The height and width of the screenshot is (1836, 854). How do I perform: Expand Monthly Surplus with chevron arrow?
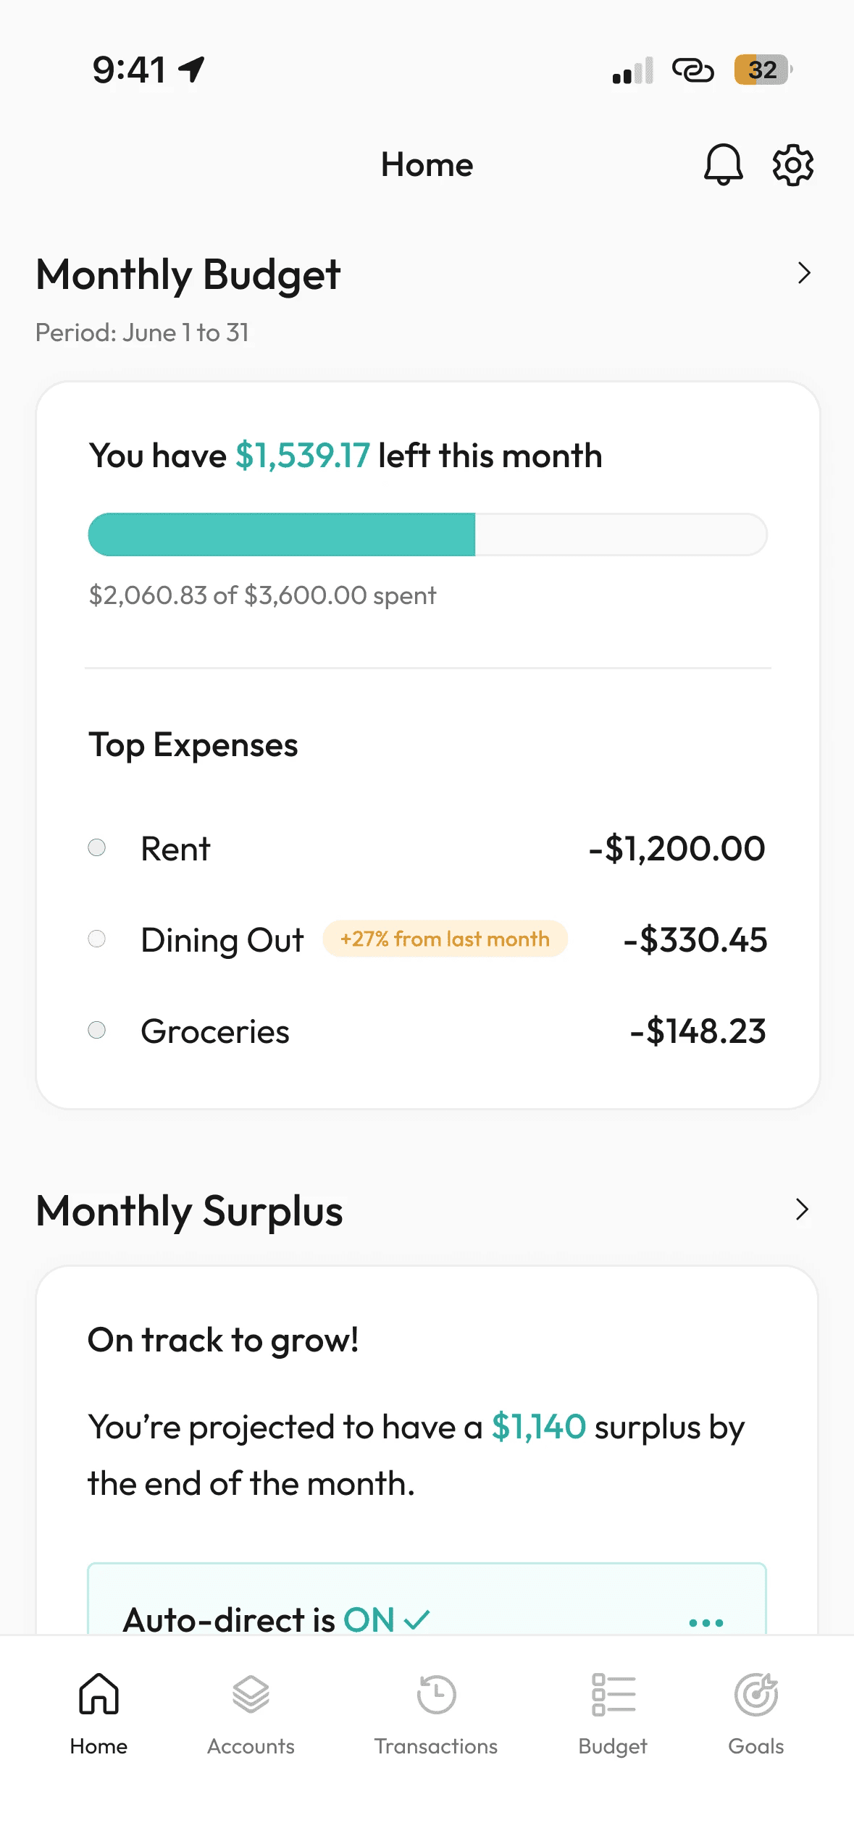click(x=802, y=1209)
